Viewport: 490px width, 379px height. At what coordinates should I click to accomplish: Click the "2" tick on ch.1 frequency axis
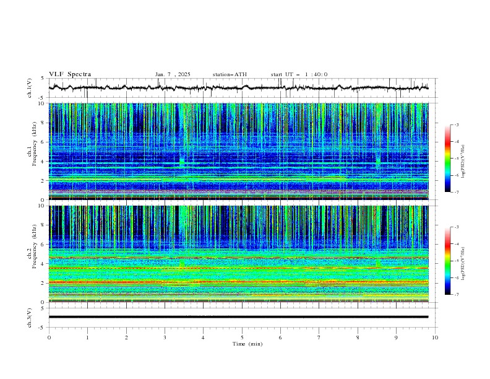coord(43,181)
